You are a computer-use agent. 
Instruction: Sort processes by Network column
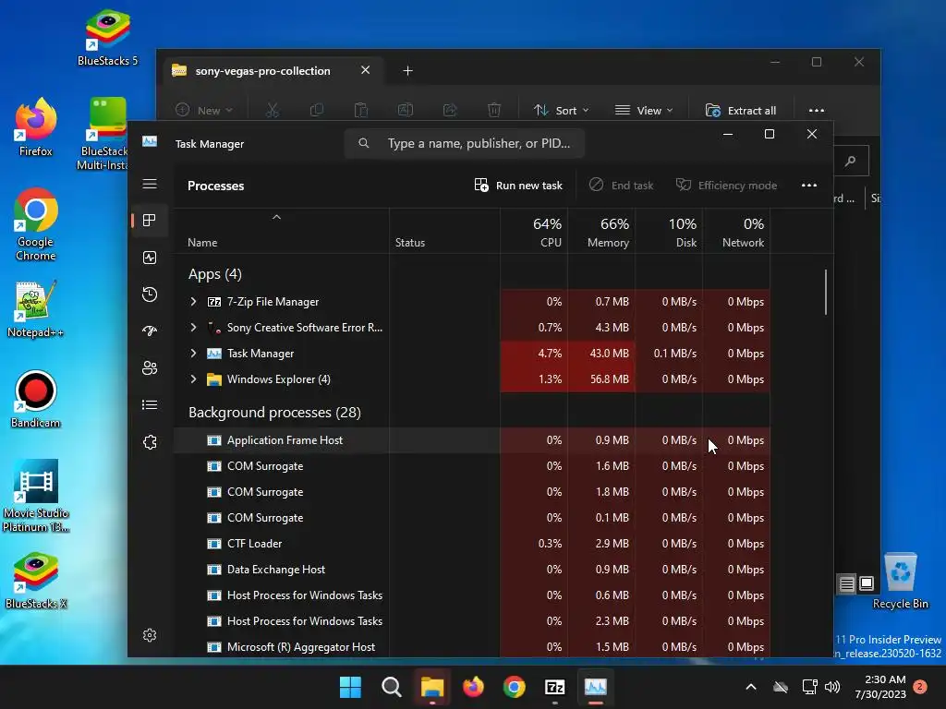pyautogui.click(x=736, y=233)
